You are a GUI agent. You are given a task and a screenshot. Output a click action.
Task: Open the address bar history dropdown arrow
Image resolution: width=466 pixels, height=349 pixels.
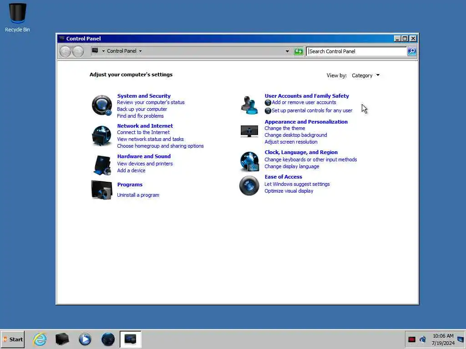coord(287,51)
